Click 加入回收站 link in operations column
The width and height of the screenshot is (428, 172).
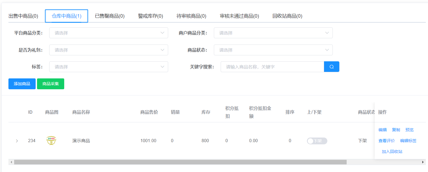[392, 152]
